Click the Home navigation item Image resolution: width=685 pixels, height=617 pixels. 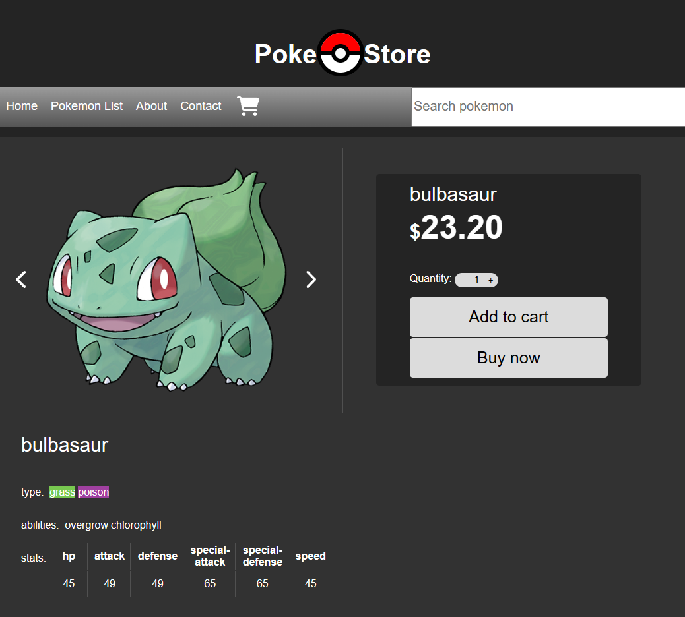point(21,106)
